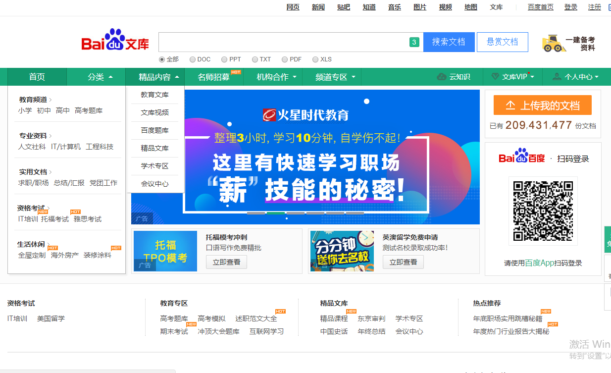Go to 首页 tab in green navbar

37,77
